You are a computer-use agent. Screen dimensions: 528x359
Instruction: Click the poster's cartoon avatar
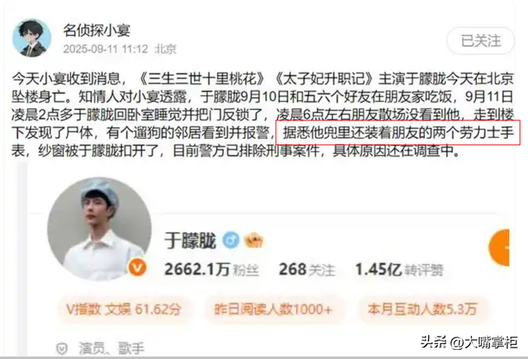[32, 38]
